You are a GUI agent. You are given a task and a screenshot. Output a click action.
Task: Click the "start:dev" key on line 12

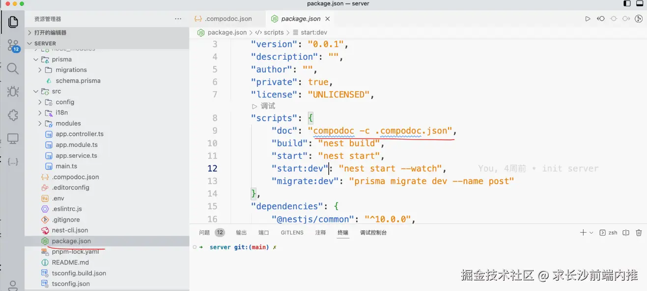pos(300,169)
